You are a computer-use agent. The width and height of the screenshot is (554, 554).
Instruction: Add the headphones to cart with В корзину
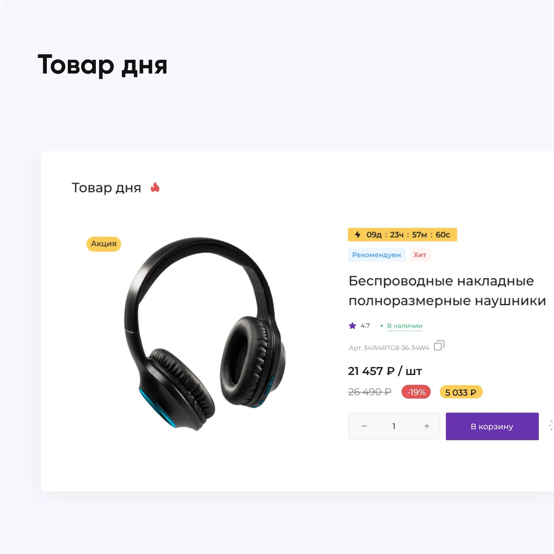492,426
